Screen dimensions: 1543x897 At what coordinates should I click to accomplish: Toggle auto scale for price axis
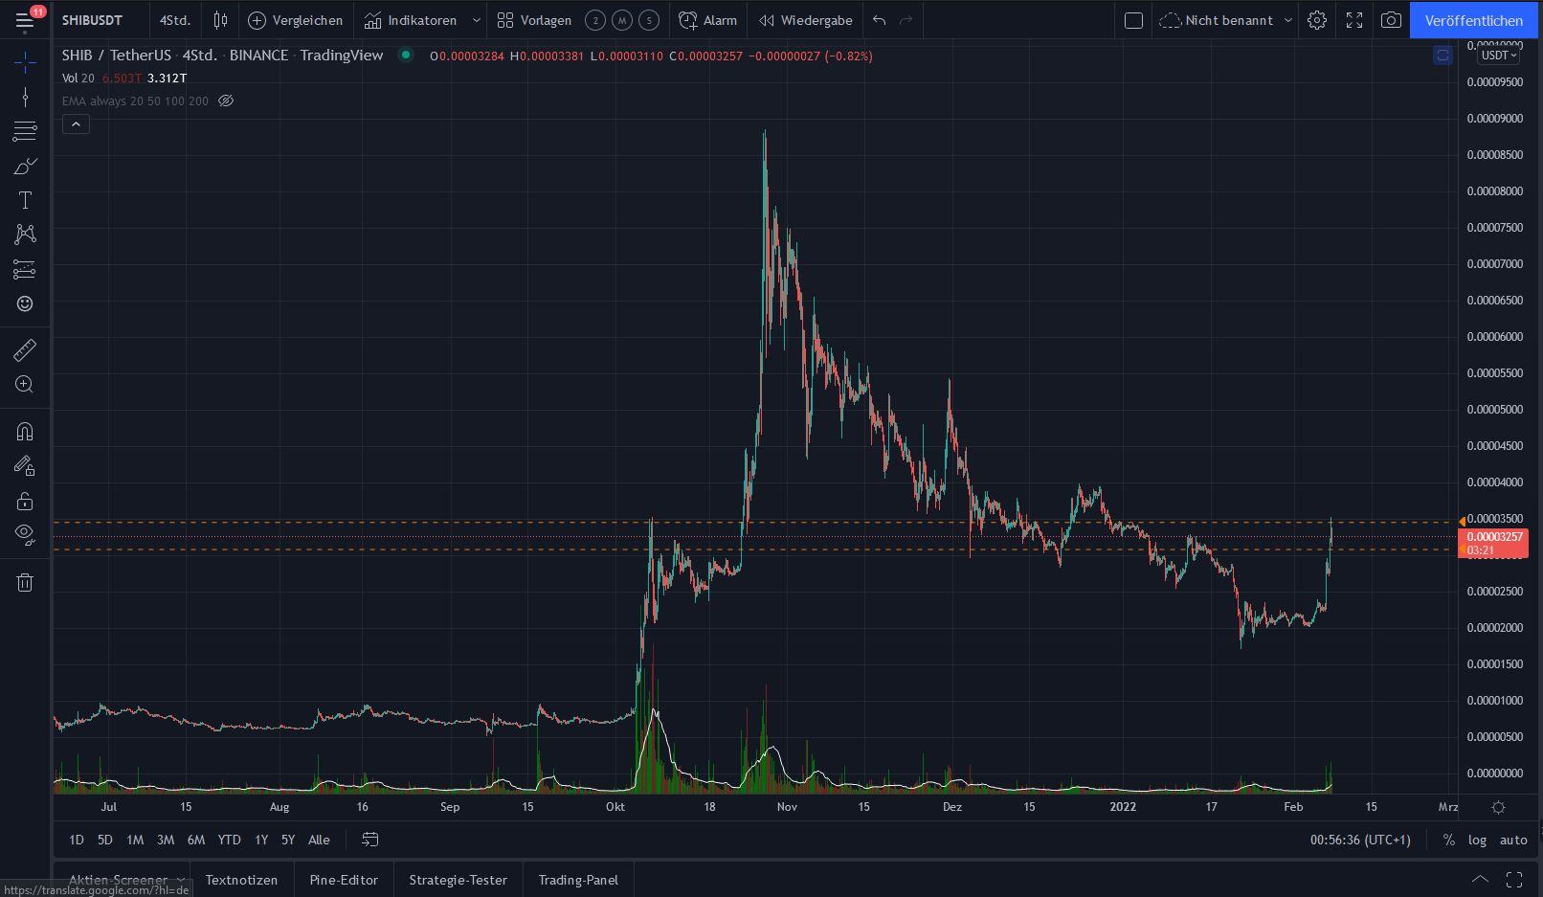(1513, 840)
